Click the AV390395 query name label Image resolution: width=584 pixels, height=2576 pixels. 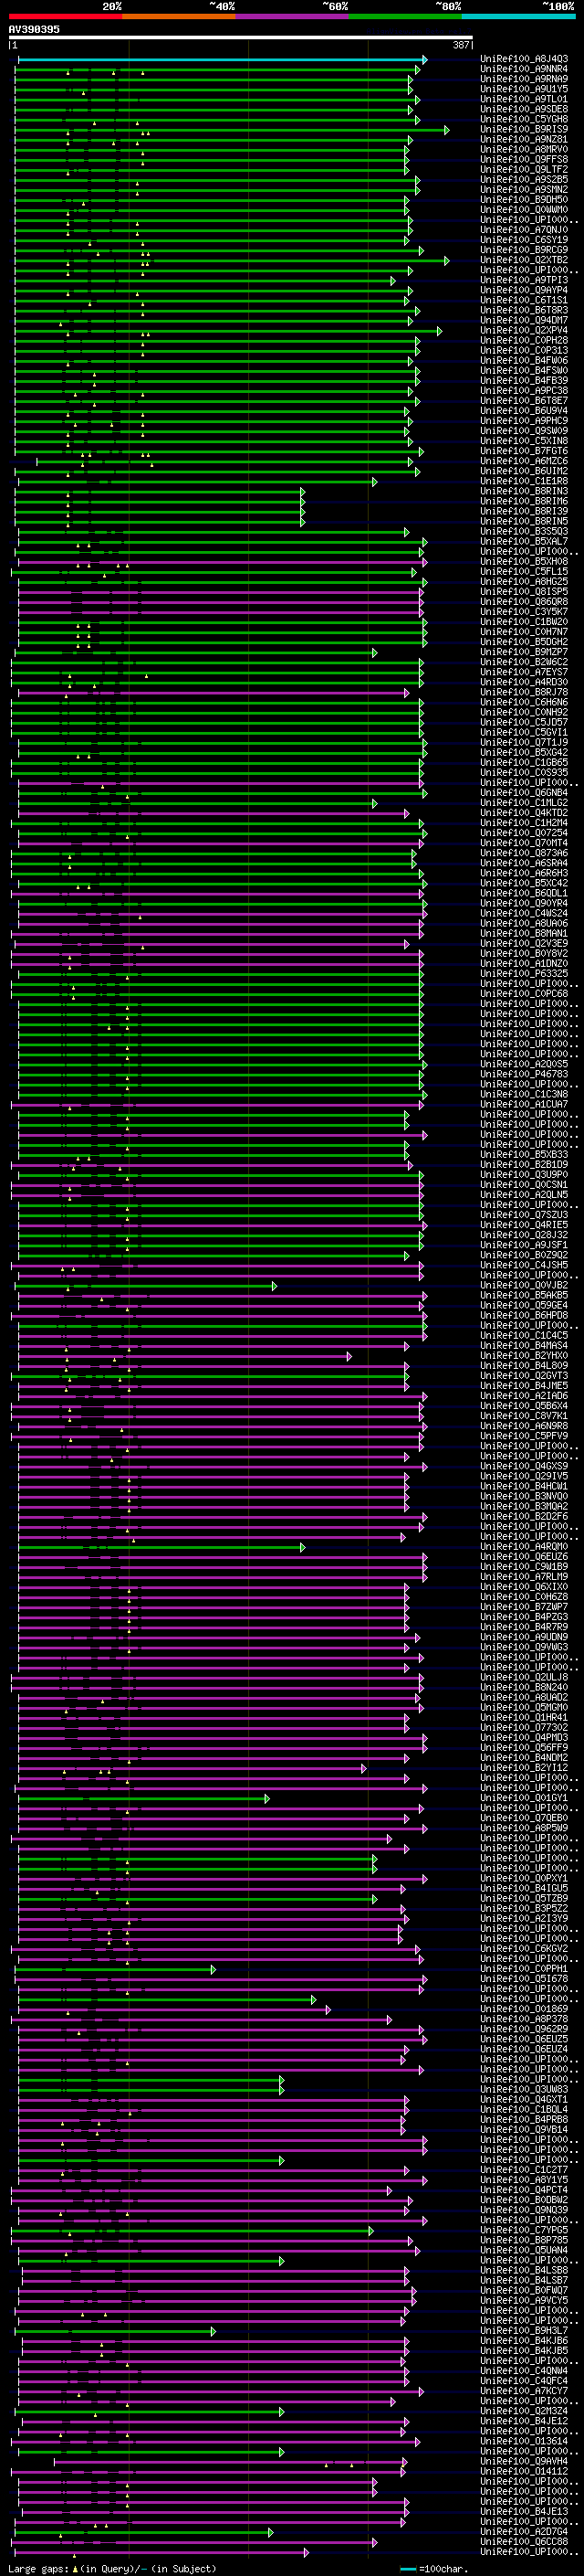point(34,30)
